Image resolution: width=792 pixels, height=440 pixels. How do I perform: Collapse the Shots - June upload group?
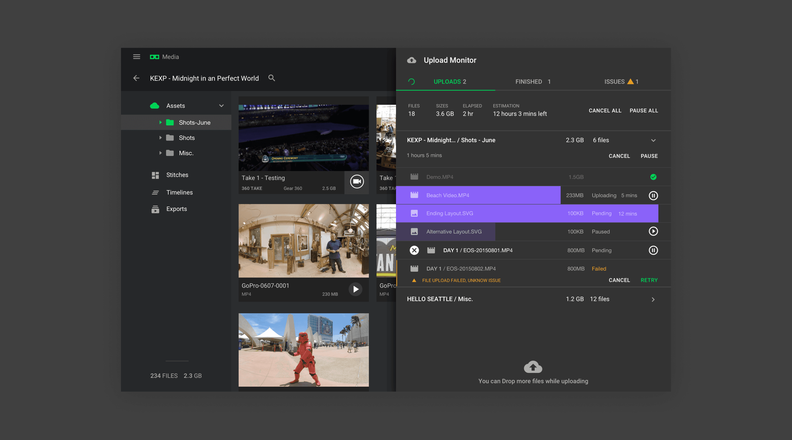click(x=654, y=141)
